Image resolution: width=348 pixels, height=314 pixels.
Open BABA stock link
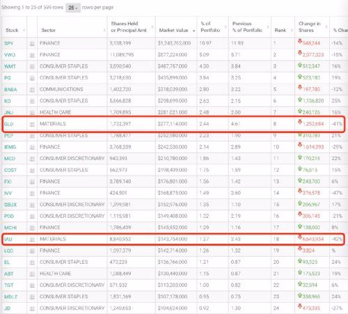pos(10,90)
